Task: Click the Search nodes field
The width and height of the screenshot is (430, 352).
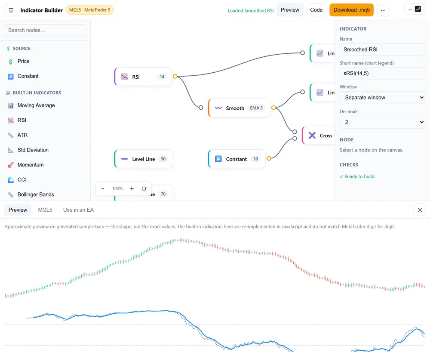Action: pyautogui.click(x=45, y=30)
